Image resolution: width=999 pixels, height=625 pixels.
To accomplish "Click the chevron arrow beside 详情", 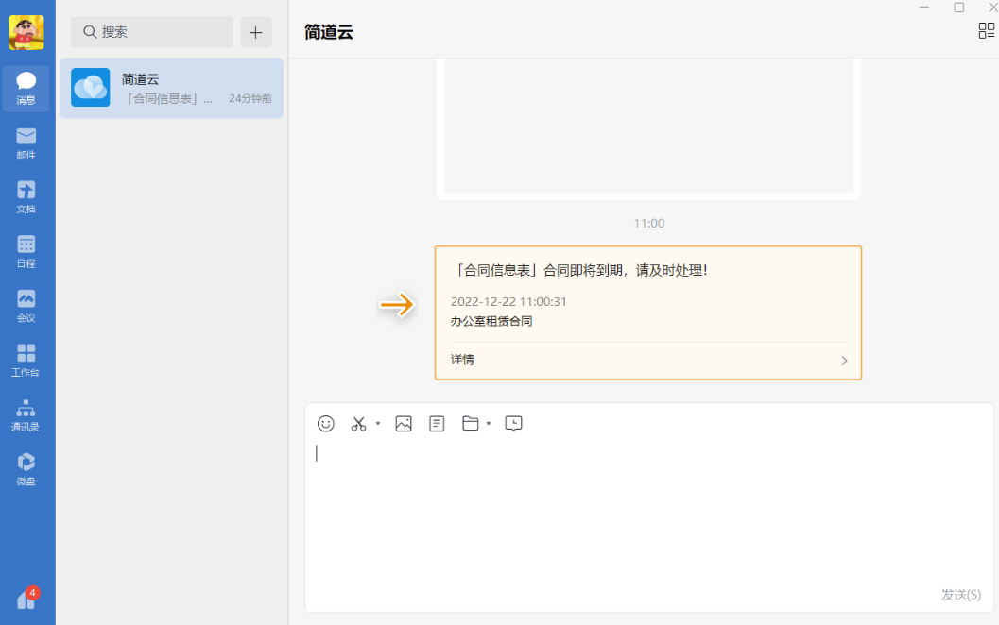I will click(844, 361).
